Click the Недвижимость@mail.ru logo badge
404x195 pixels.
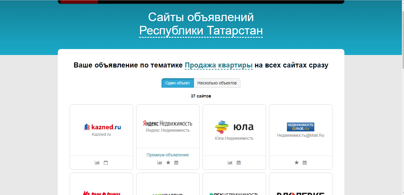301,127
